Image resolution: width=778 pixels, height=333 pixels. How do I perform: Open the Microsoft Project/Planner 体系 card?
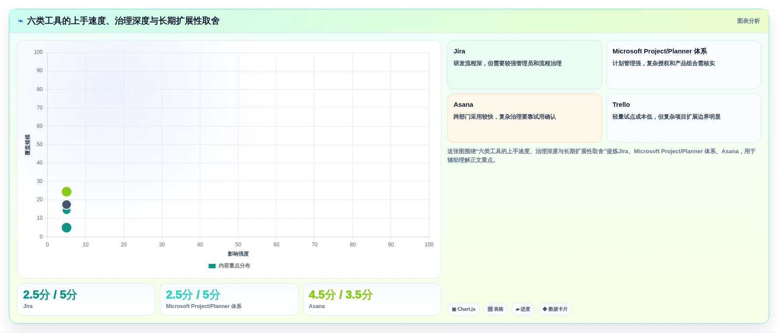(683, 65)
